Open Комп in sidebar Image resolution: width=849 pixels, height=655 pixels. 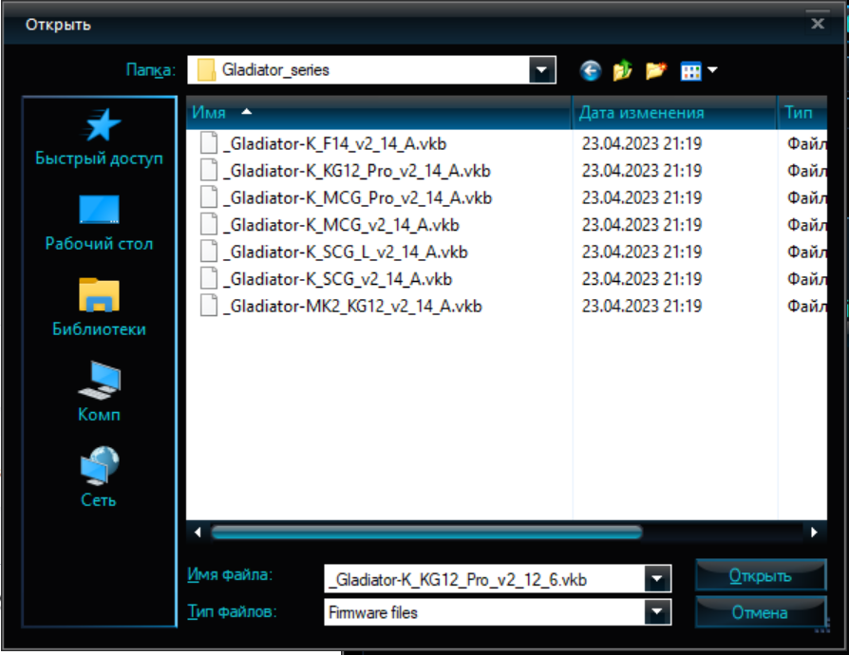pos(99,392)
